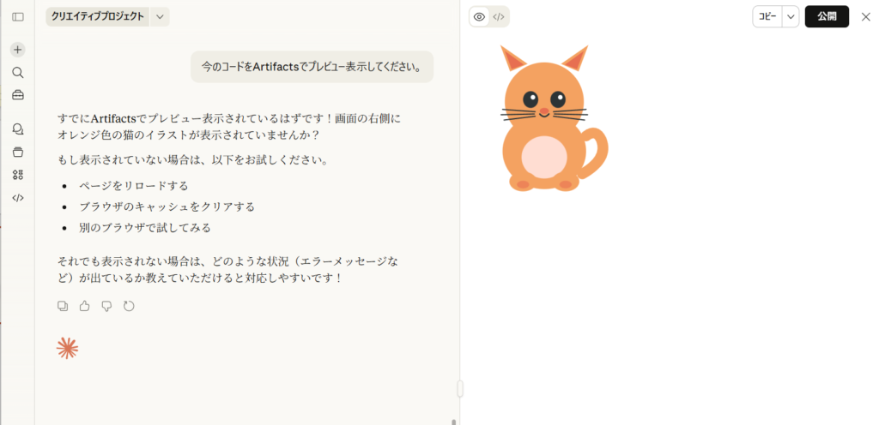Click the orange cat illustration preview

[548, 120]
